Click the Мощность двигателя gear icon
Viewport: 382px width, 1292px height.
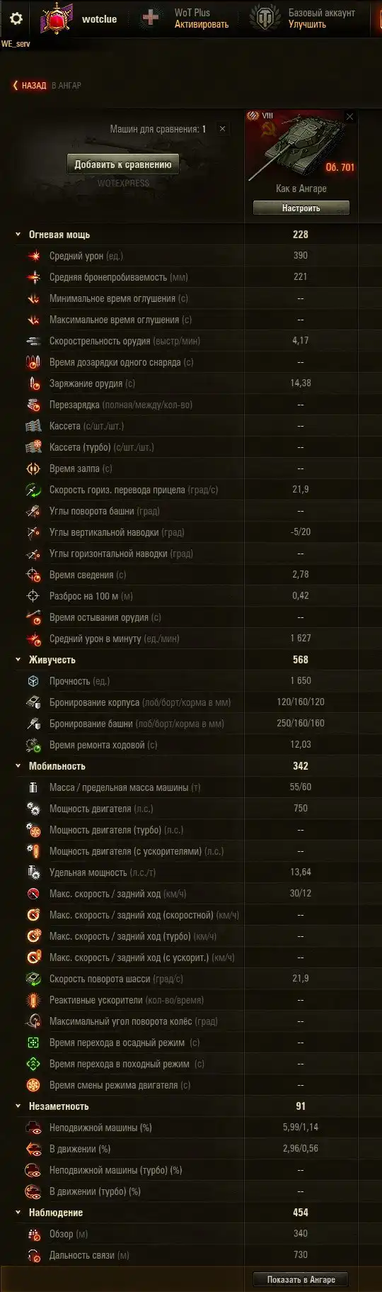(33, 809)
